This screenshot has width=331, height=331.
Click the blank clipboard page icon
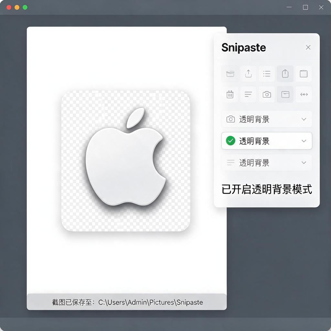304,74
